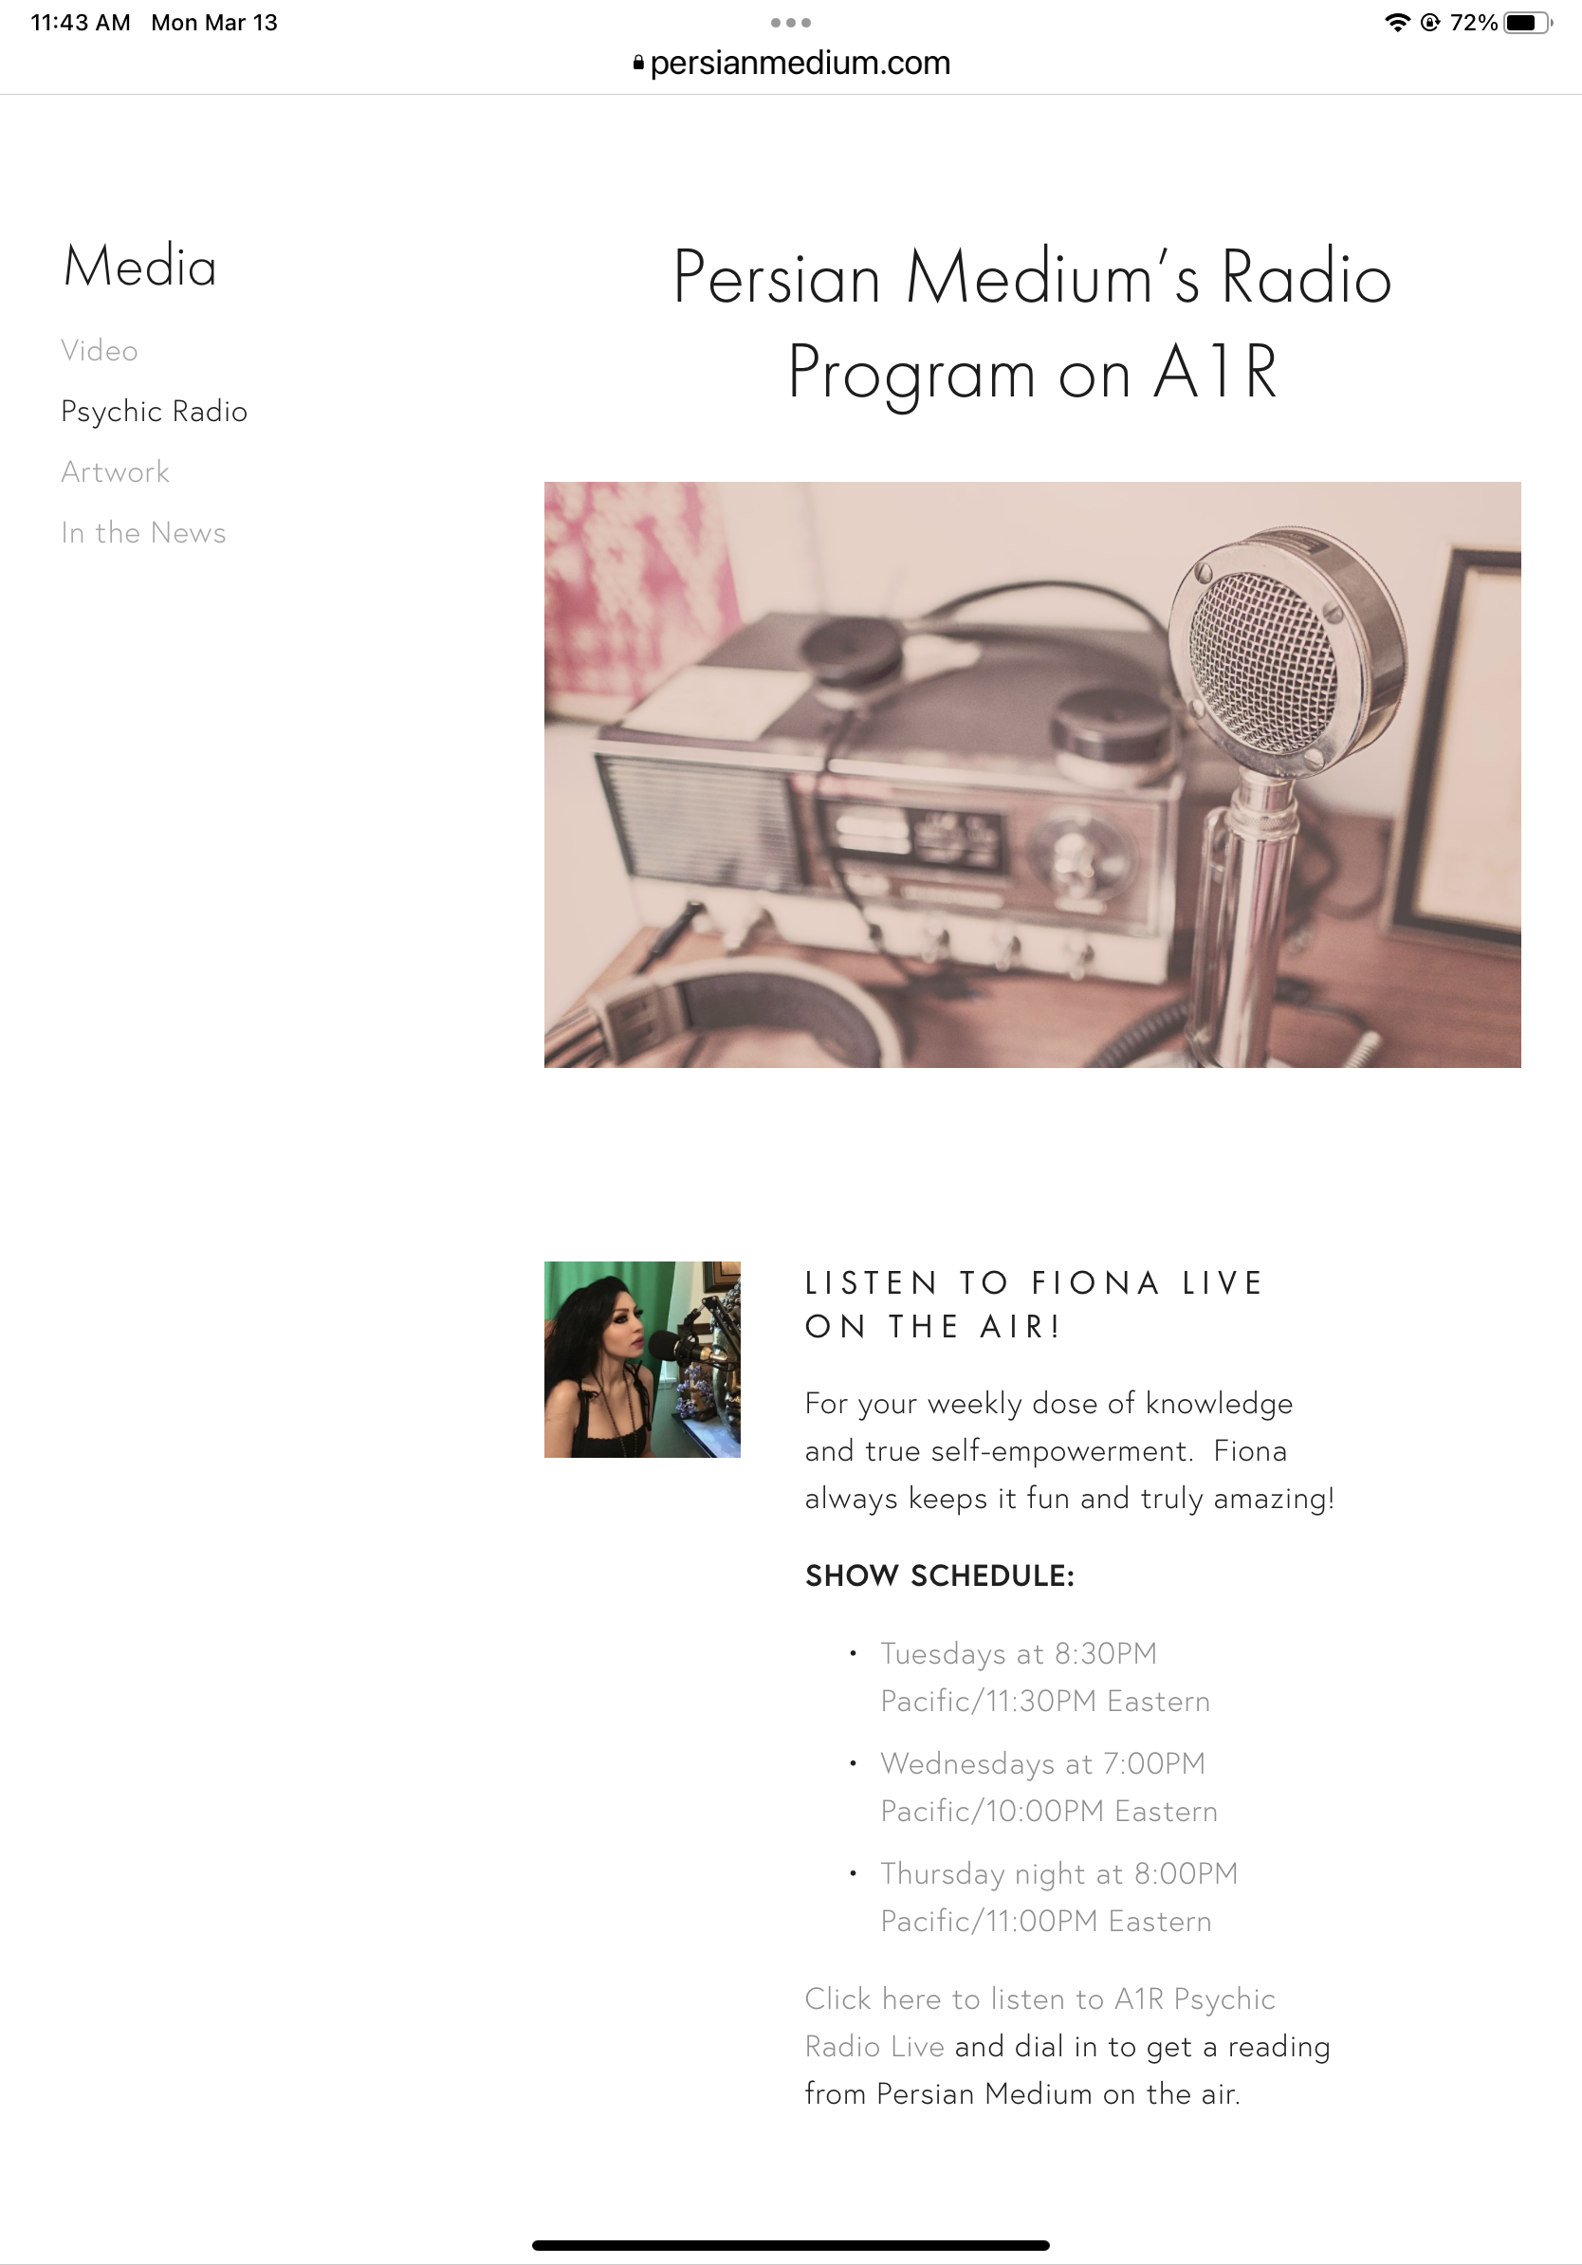Go to In the News page
Image resolution: width=1582 pixels, height=2265 pixels.
click(x=144, y=533)
